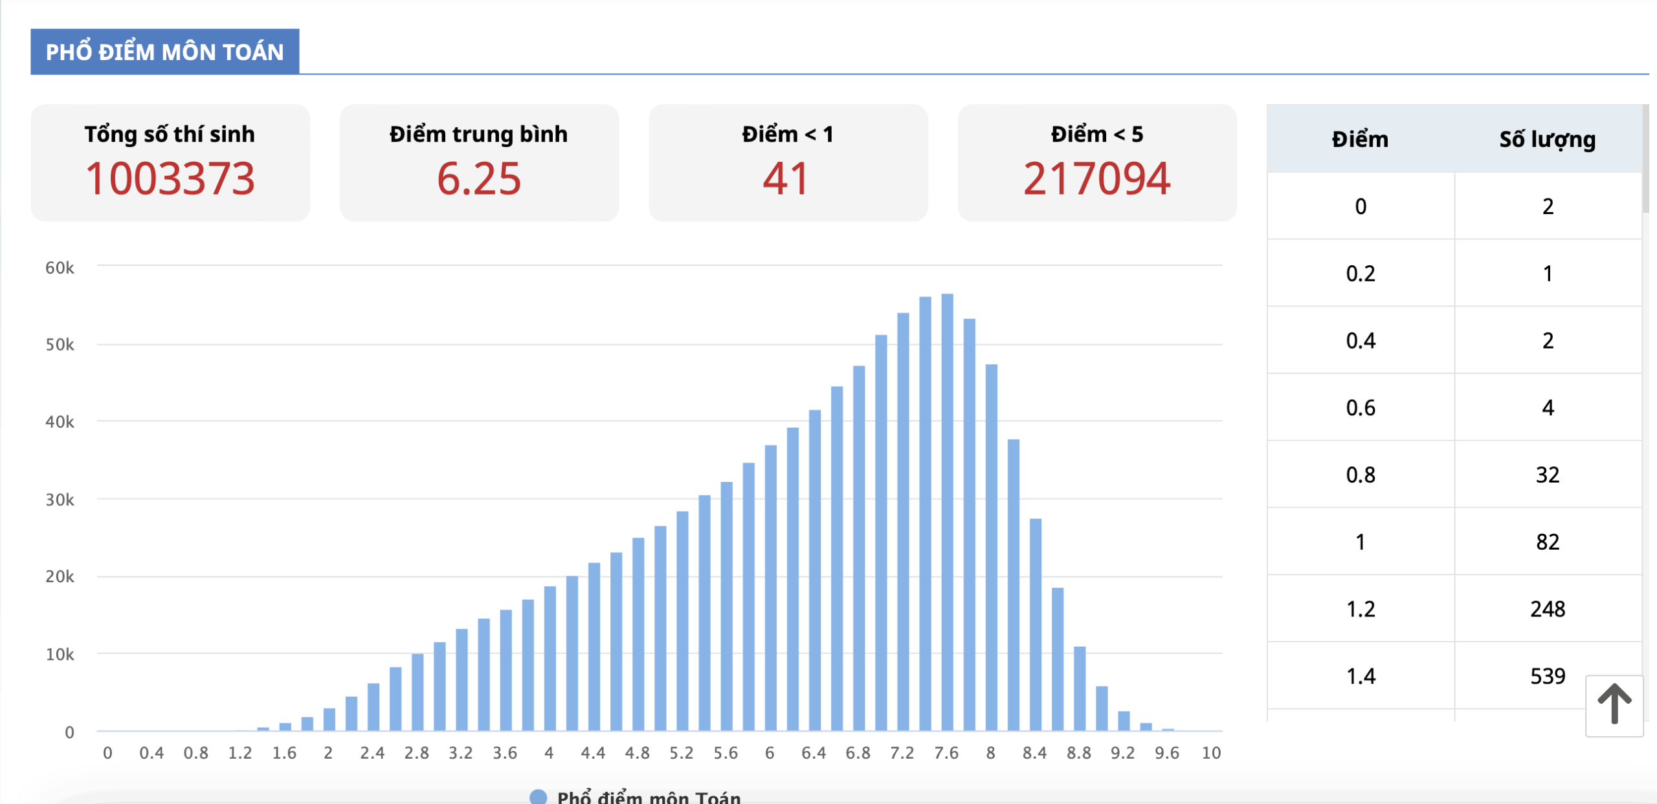
Task: Click the Điểm trung bình 6.25 card
Action: (479, 163)
